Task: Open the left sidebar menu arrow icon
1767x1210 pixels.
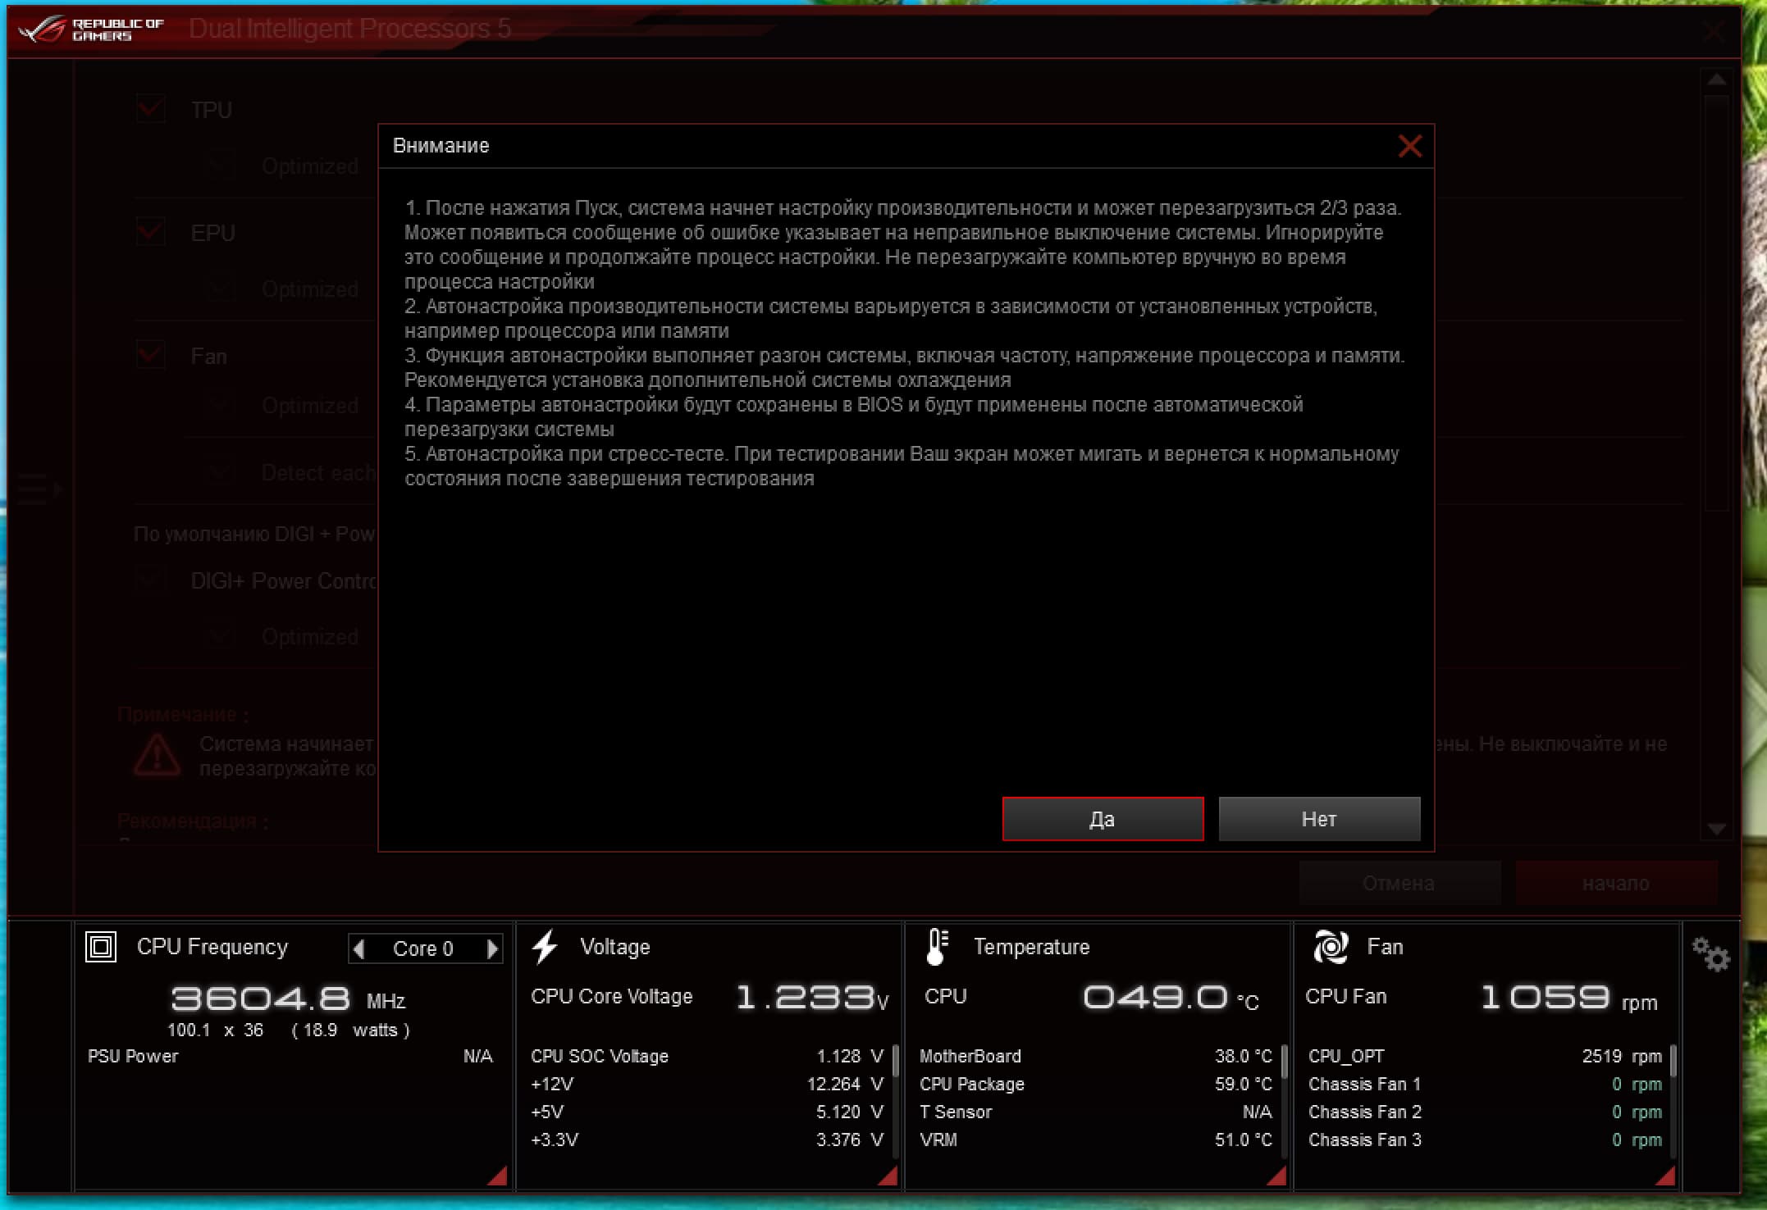Action: coord(39,488)
